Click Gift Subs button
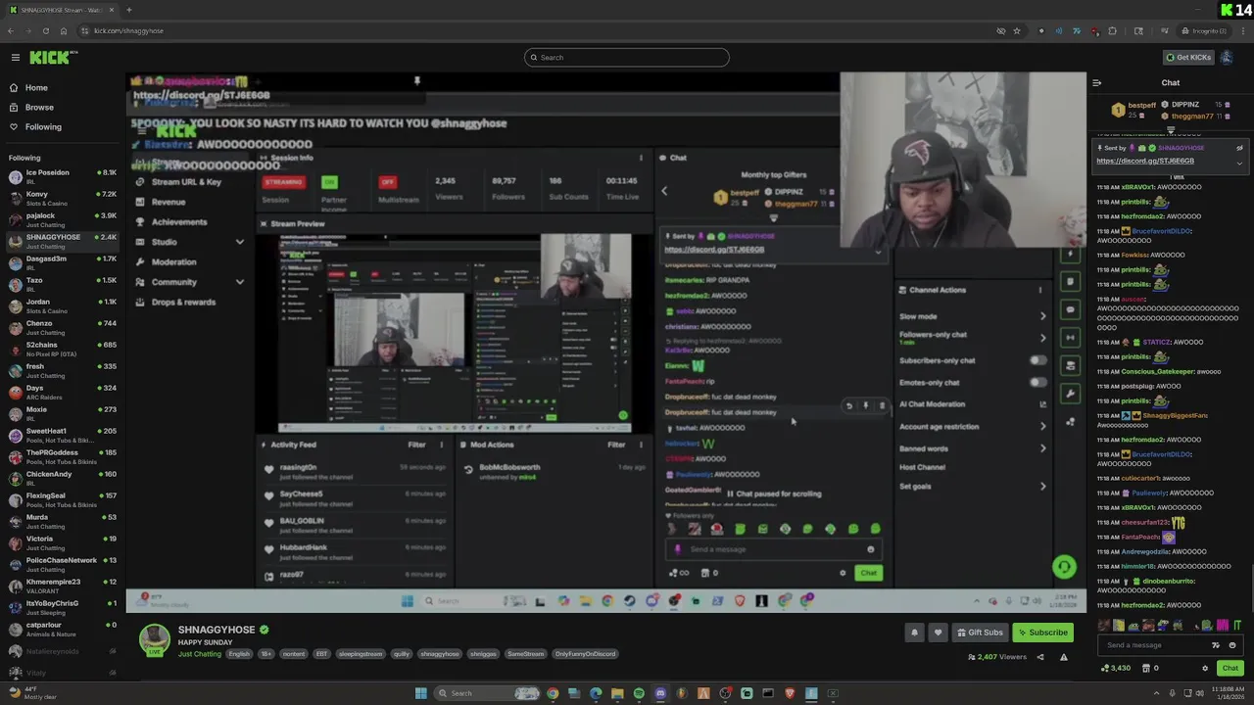Image resolution: width=1254 pixels, height=705 pixels. (x=980, y=633)
